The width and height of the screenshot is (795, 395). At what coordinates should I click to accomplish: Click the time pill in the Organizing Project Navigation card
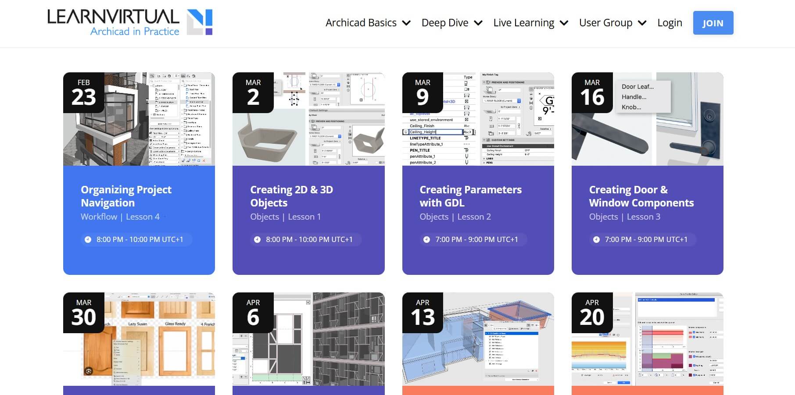(x=136, y=239)
